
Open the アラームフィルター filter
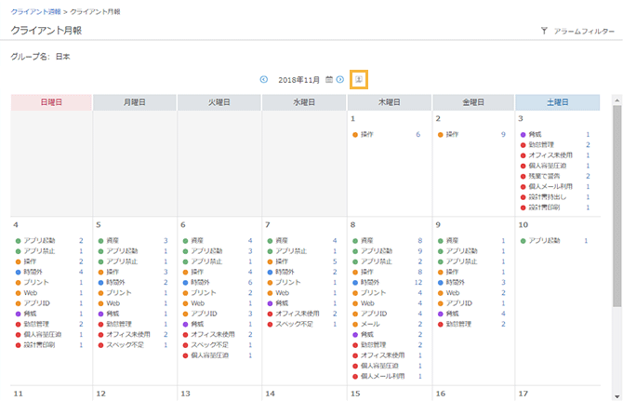pos(577,31)
